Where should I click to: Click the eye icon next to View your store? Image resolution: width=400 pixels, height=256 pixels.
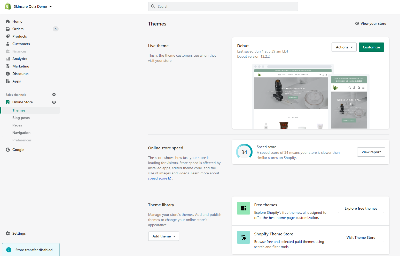click(x=357, y=23)
